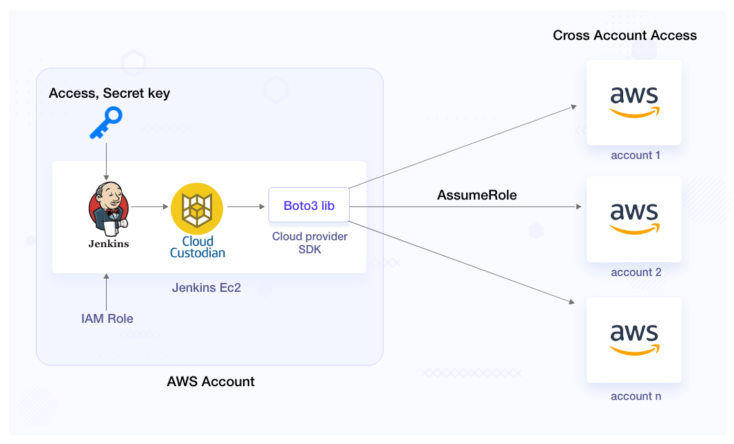Click the 'Jenkins' wordmark text
This screenshot has height=444, width=734.
point(109,244)
